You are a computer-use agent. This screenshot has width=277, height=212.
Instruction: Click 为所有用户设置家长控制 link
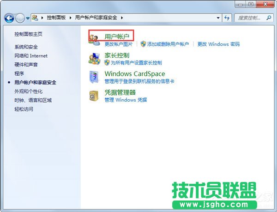click(136, 62)
